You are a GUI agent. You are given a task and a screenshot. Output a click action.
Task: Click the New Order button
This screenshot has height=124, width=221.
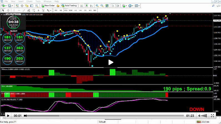point(48,6)
